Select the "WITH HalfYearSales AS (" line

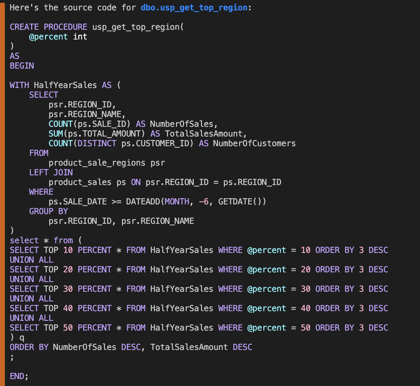tap(65, 85)
